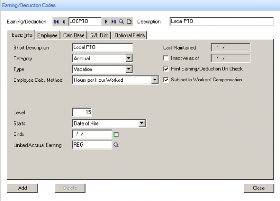Toggle Inactive as of checkbox
This screenshot has height=201, width=280.
pos(166,58)
